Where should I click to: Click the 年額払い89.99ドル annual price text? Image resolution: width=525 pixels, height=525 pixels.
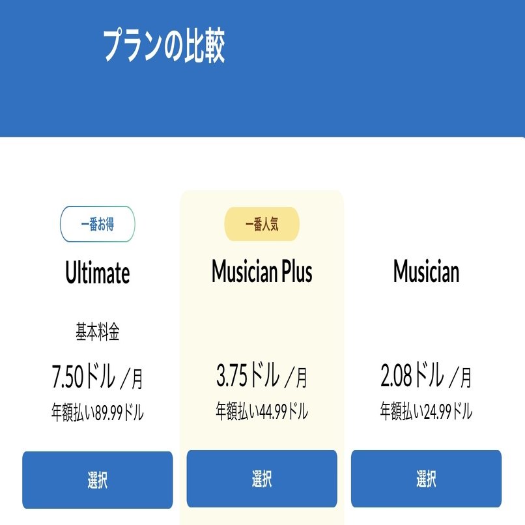click(x=97, y=410)
